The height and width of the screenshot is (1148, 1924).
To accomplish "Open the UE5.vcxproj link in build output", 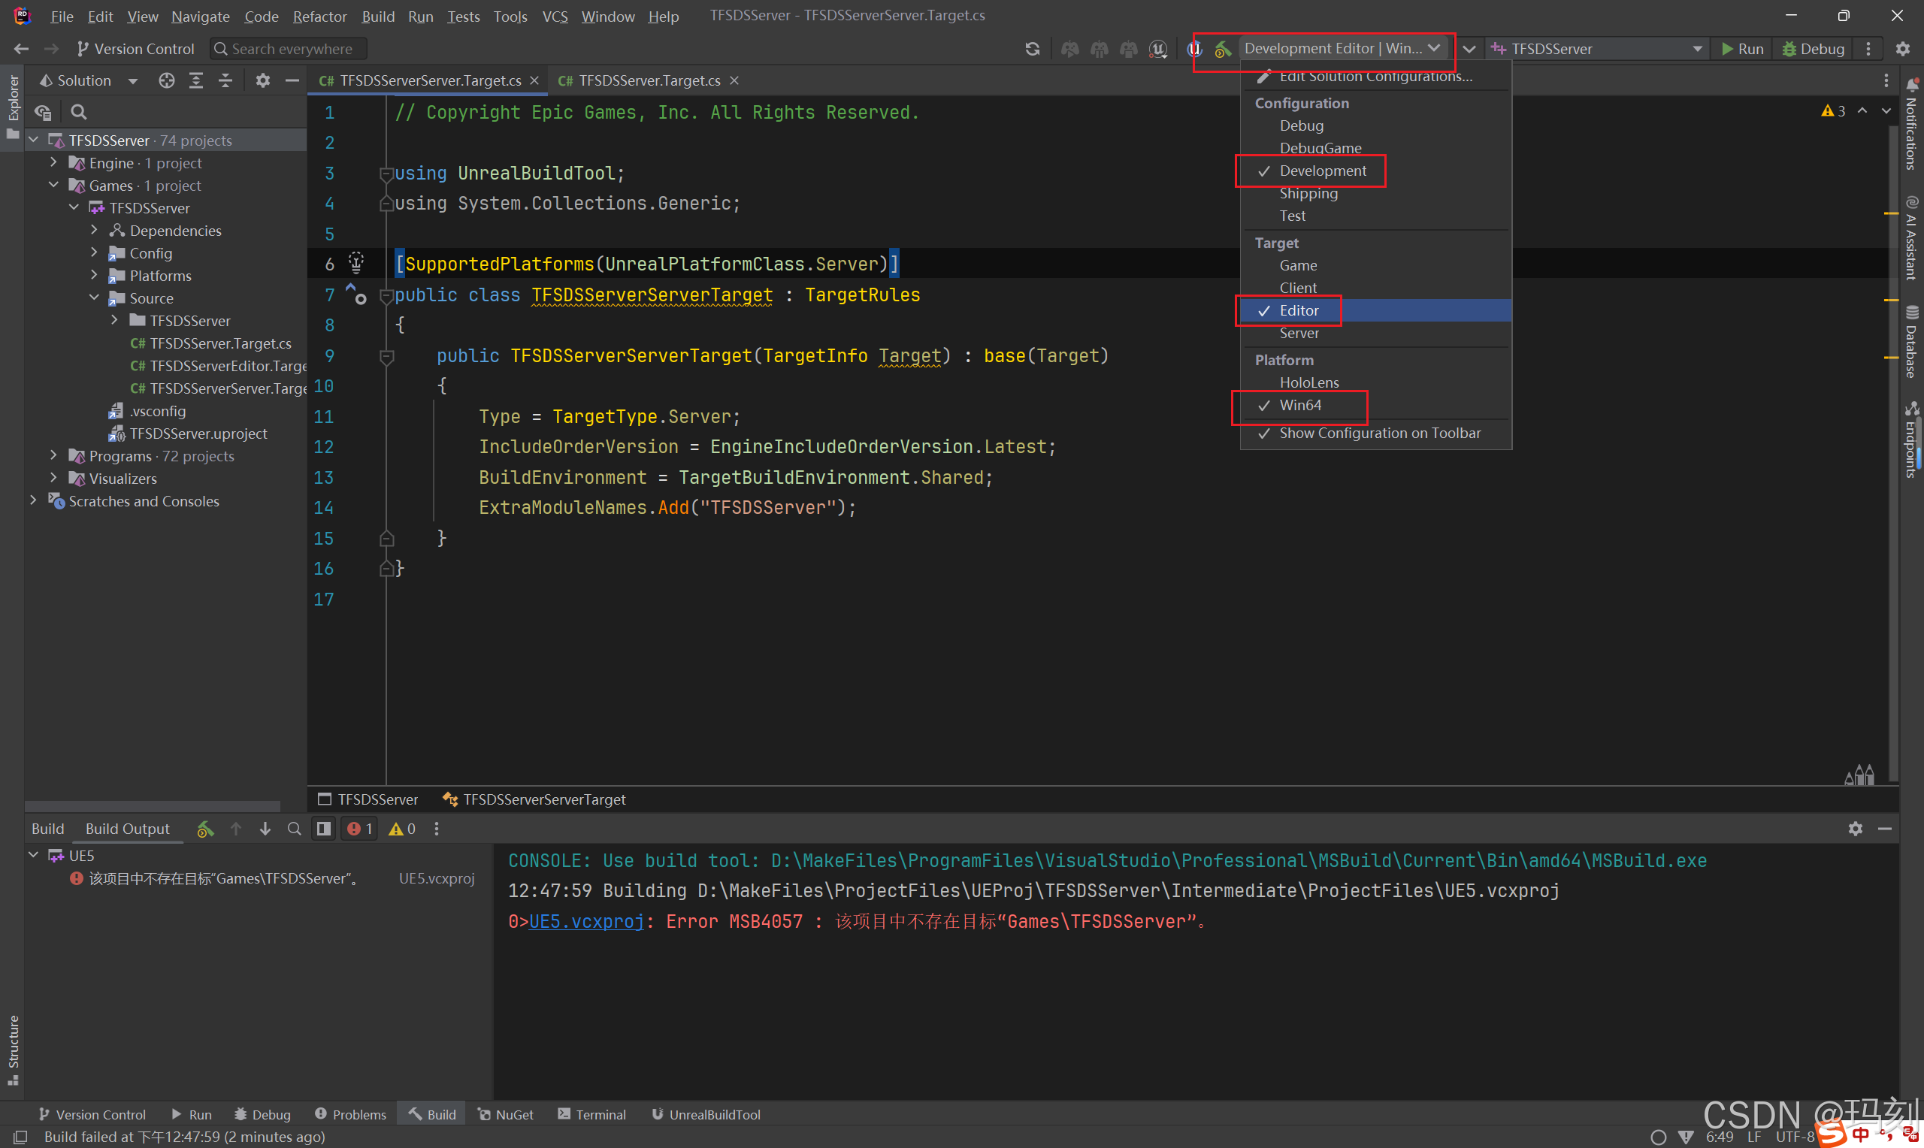I will tap(585, 921).
